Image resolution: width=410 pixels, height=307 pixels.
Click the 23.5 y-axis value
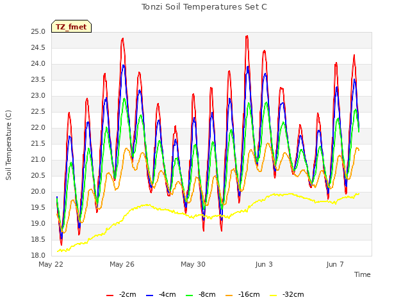[38, 80]
